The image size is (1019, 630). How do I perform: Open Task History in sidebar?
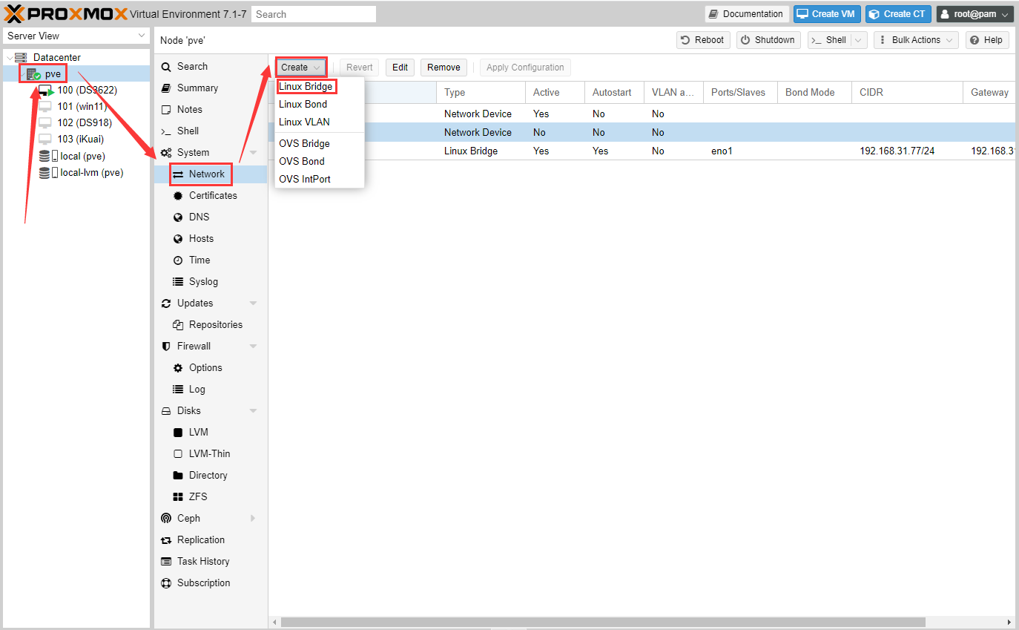coord(202,561)
